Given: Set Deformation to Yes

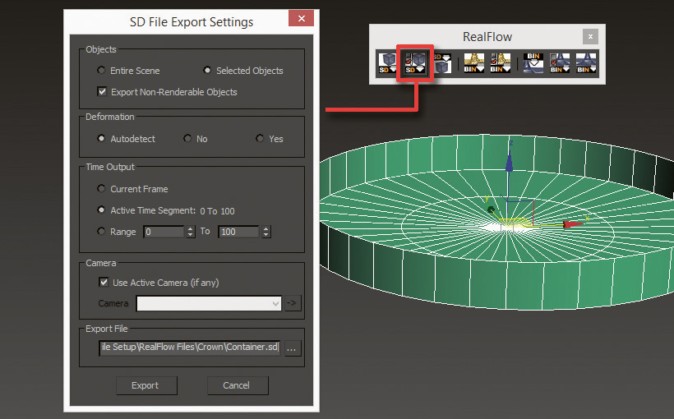Looking at the screenshot, I should [260, 138].
